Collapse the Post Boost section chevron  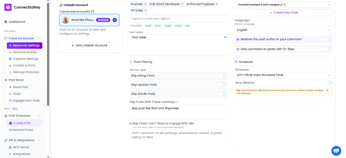39,80
